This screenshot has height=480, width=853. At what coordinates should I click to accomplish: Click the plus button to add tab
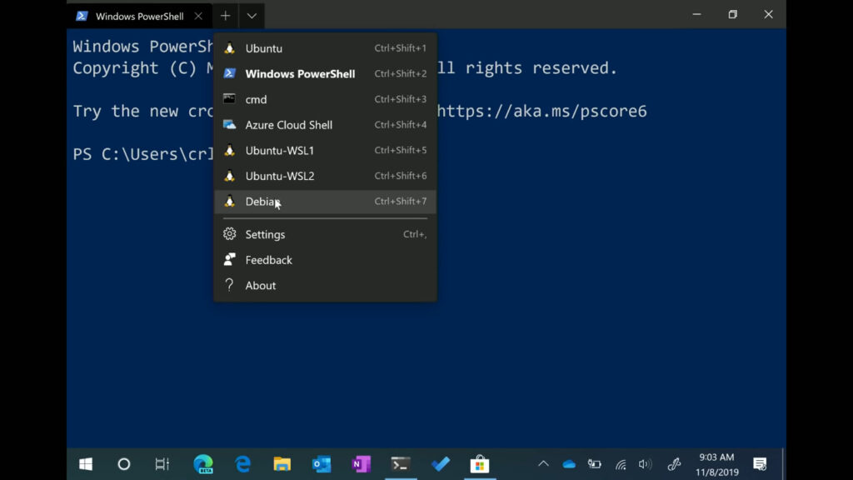(225, 16)
